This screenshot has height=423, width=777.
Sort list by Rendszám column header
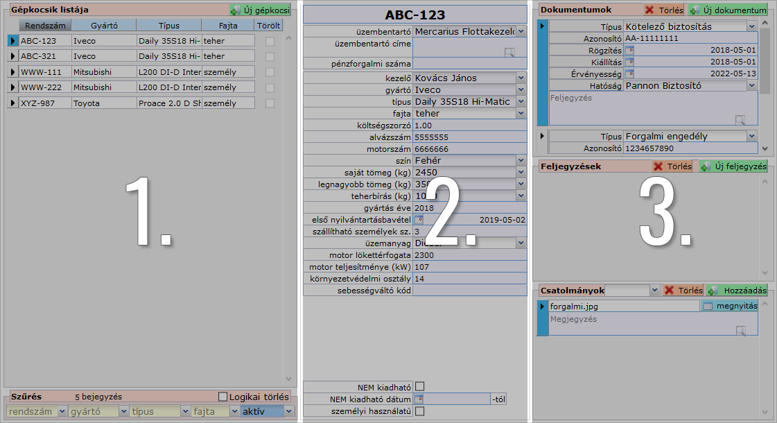(x=44, y=26)
